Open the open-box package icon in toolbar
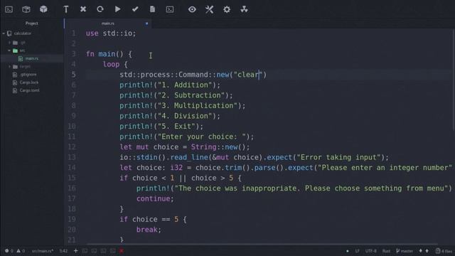Image resolution: width=455 pixels, height=256 pixels. [26, 9]
